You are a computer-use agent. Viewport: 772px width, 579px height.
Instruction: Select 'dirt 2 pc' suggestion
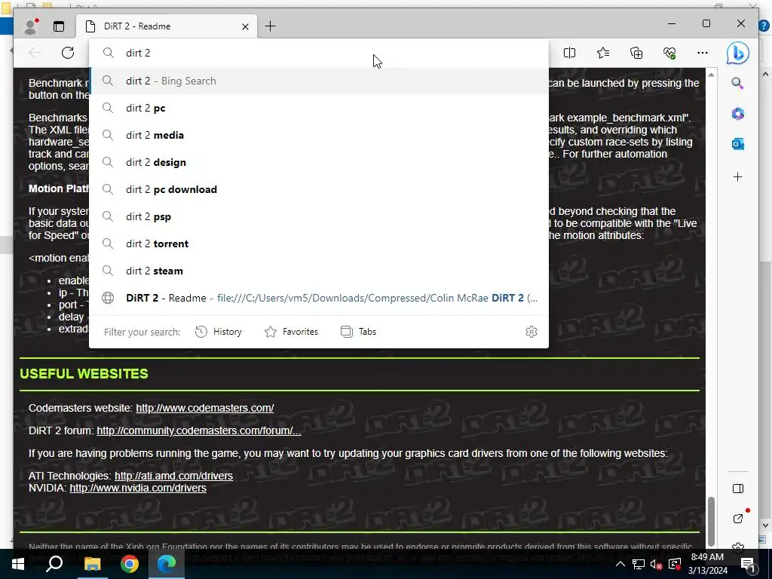pos(319,108)
